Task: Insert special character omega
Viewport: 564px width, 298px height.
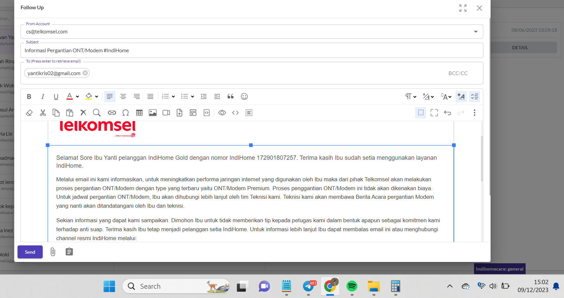Action: click(125, 113)
